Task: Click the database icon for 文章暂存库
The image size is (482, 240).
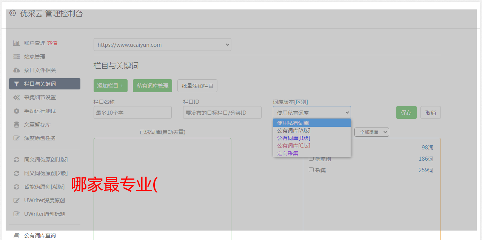Action: click(x=16, y=125)
